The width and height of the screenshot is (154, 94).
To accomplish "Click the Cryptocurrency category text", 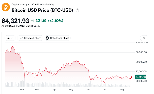I will click(x=19, y=4).
